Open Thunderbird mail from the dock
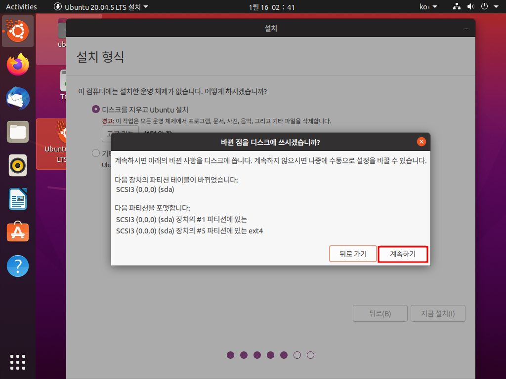 (x=18, y=98)
